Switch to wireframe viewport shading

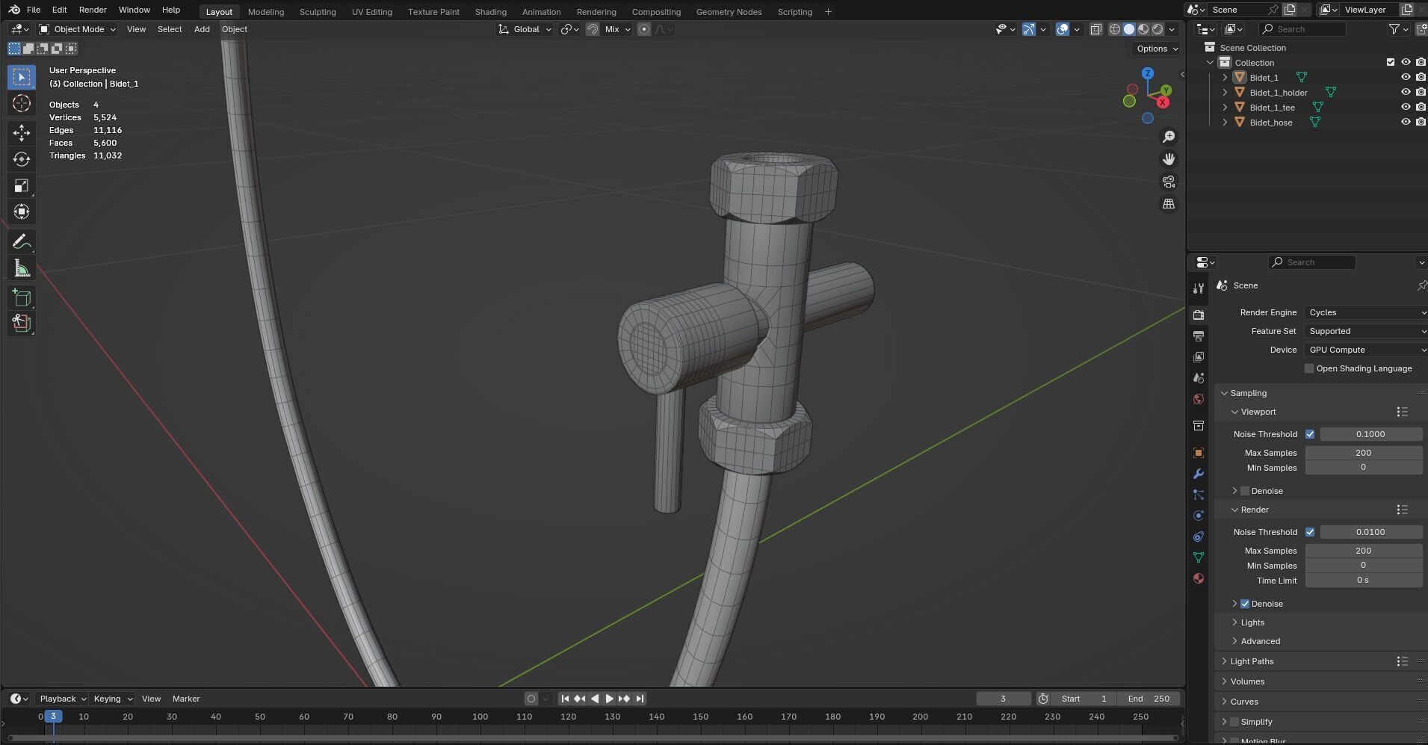[x=1115, y=29]
